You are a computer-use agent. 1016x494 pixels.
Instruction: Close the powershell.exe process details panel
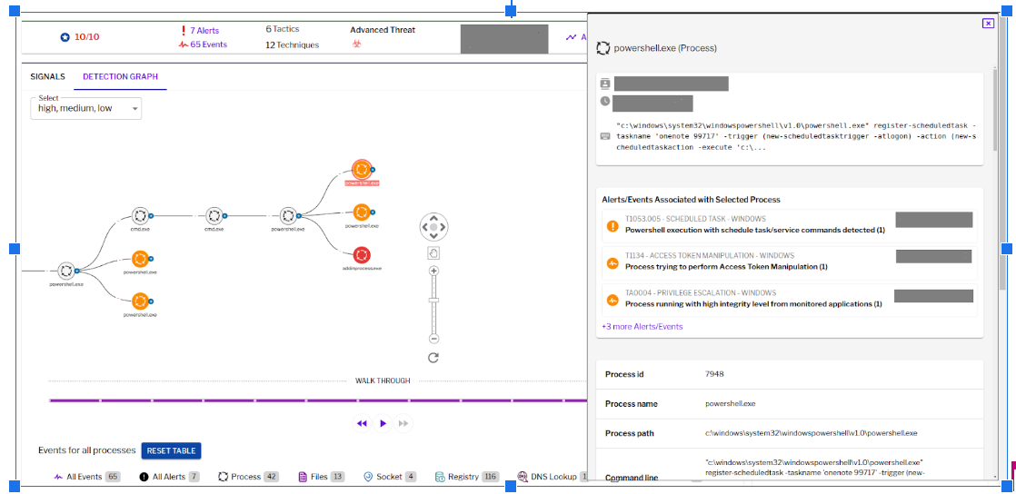(988, 24)
